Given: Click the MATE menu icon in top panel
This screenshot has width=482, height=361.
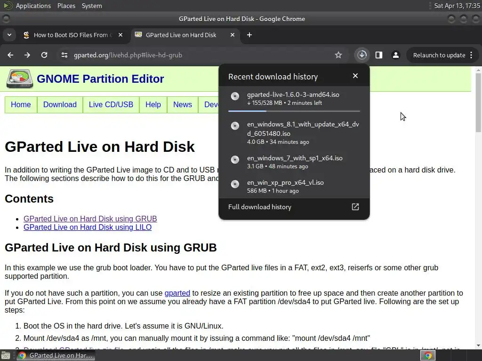Looking at the screenshot, I should coord(8,6).
